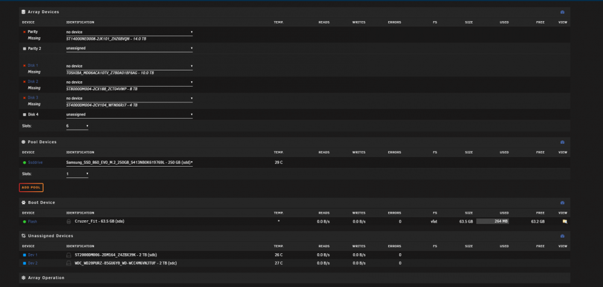The image size is (603, 287).
Task: Click the red X status icon beside Disk 1
Action: 25,66
